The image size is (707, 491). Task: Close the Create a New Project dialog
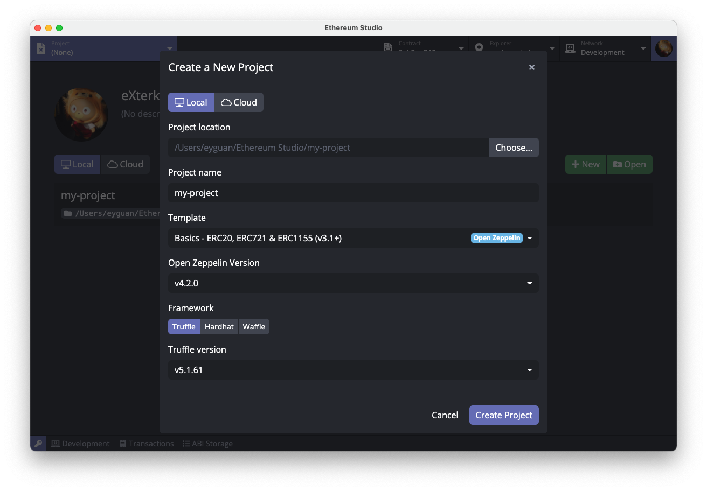(x=532, y=67)
